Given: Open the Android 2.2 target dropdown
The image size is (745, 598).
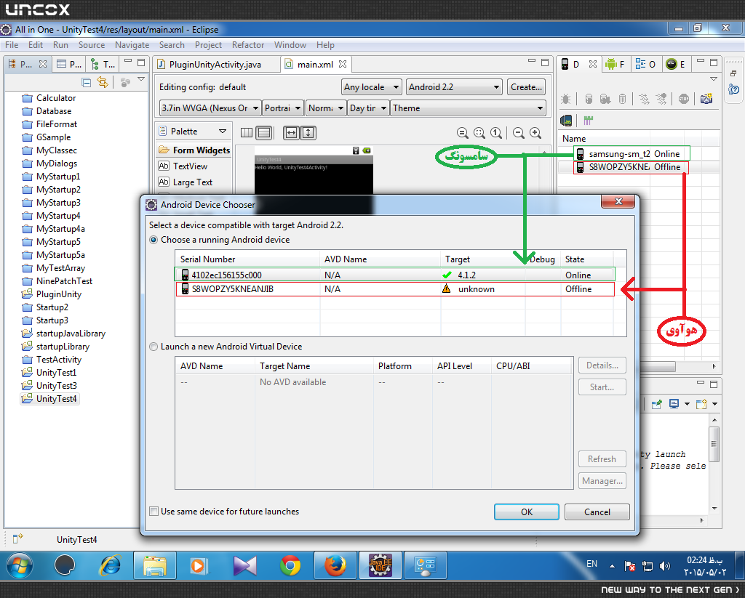Looking at the screenshot, I should pos(454,87).
